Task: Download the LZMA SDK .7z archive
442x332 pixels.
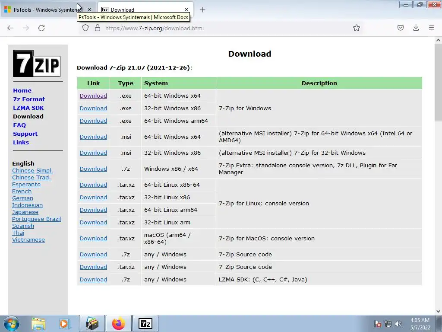Action: point(93,280)
